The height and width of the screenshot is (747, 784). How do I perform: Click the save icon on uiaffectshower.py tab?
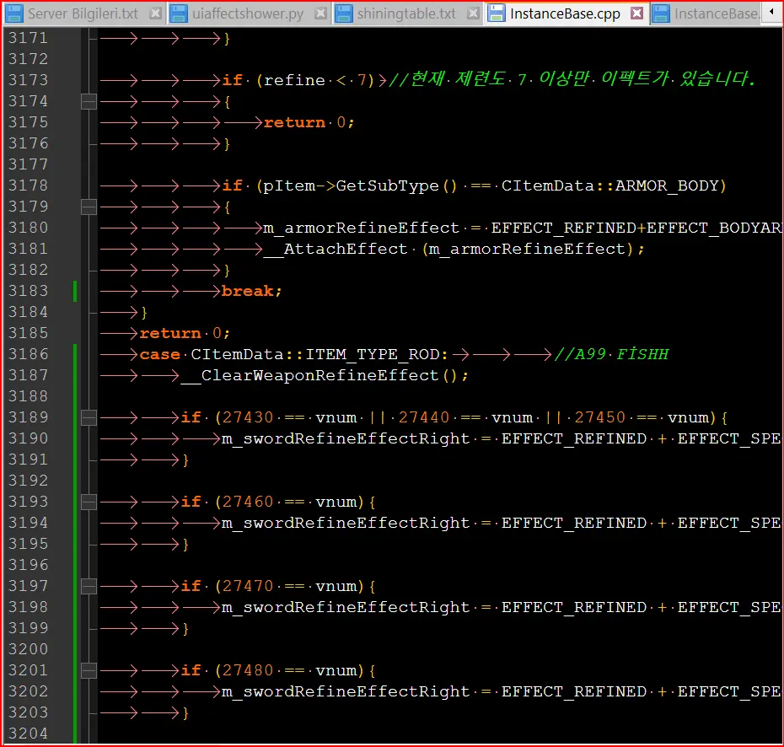tap(180, 13)
